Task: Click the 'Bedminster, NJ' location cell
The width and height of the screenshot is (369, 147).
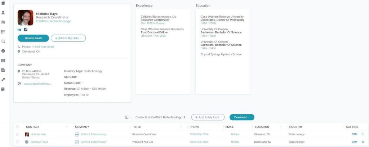Action: click(263, 142)
